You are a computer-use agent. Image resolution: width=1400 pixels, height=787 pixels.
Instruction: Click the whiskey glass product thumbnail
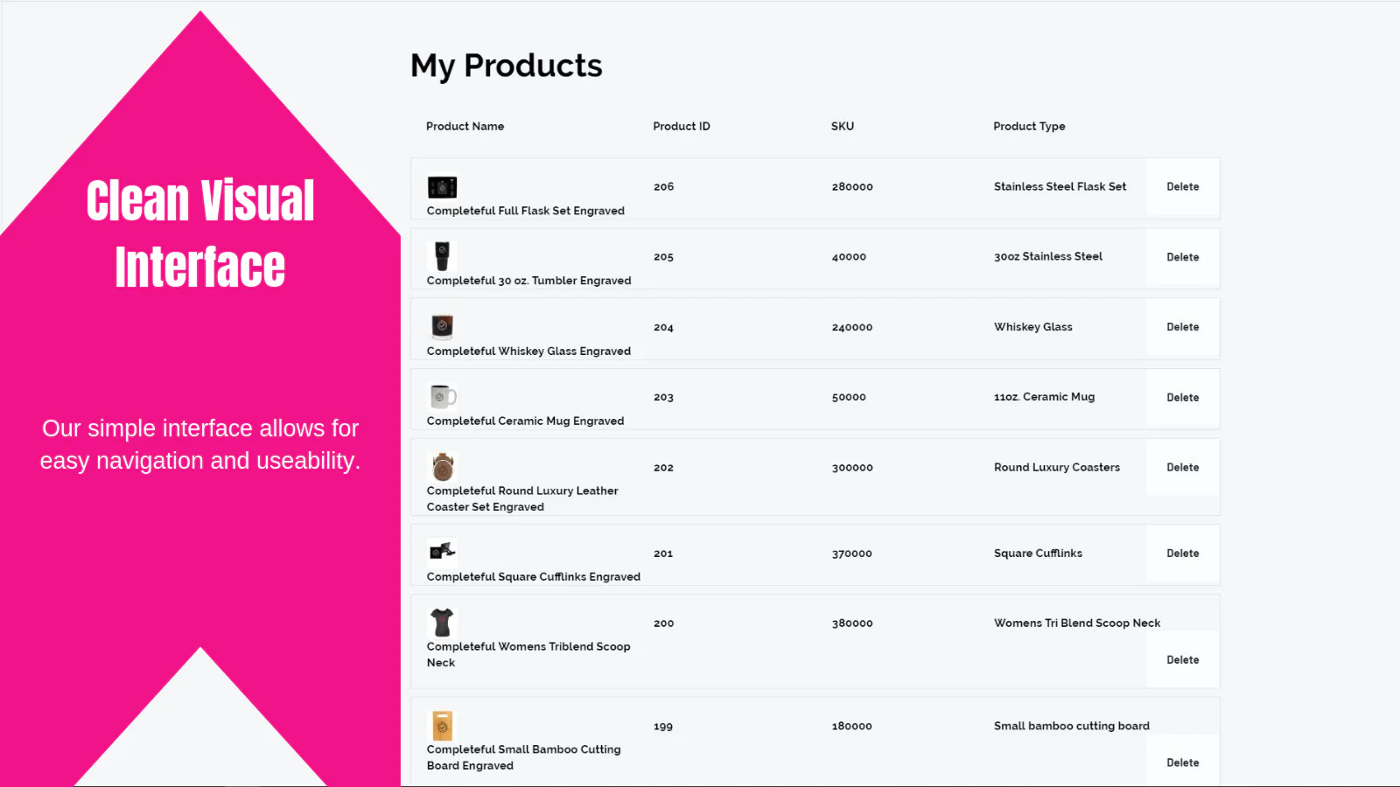click(442, 326)
